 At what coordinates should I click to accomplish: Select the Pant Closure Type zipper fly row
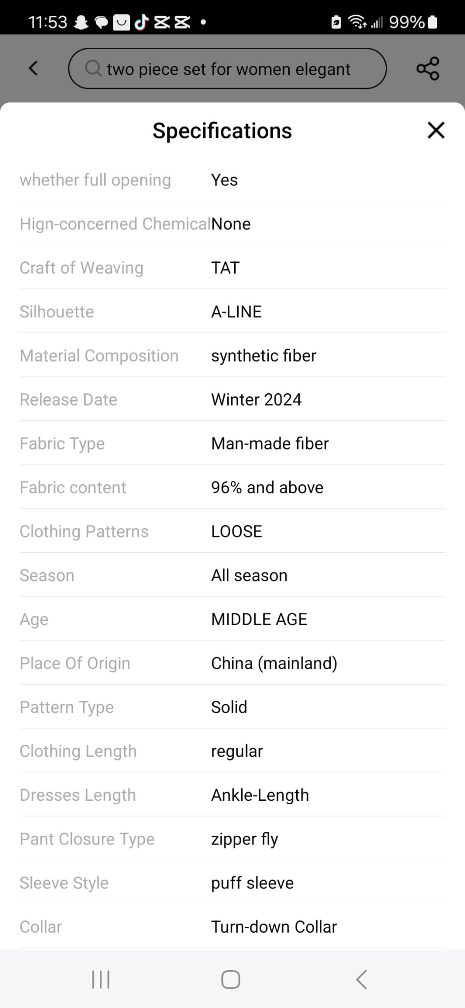click(232, 839)
